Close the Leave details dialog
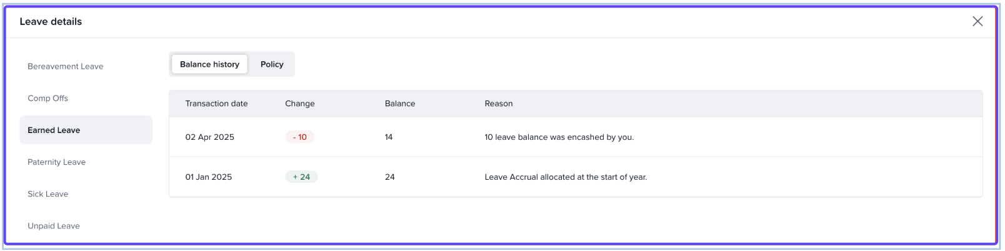The height and width of the screenshot is (251, 1005). pos(977,21)
